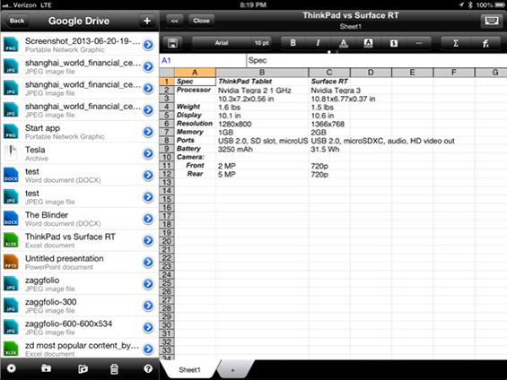Screen dimensions: 507x380
Task: Switch to the Sheet1 tab
Action: pyautogui.click(x=190, y=369)
